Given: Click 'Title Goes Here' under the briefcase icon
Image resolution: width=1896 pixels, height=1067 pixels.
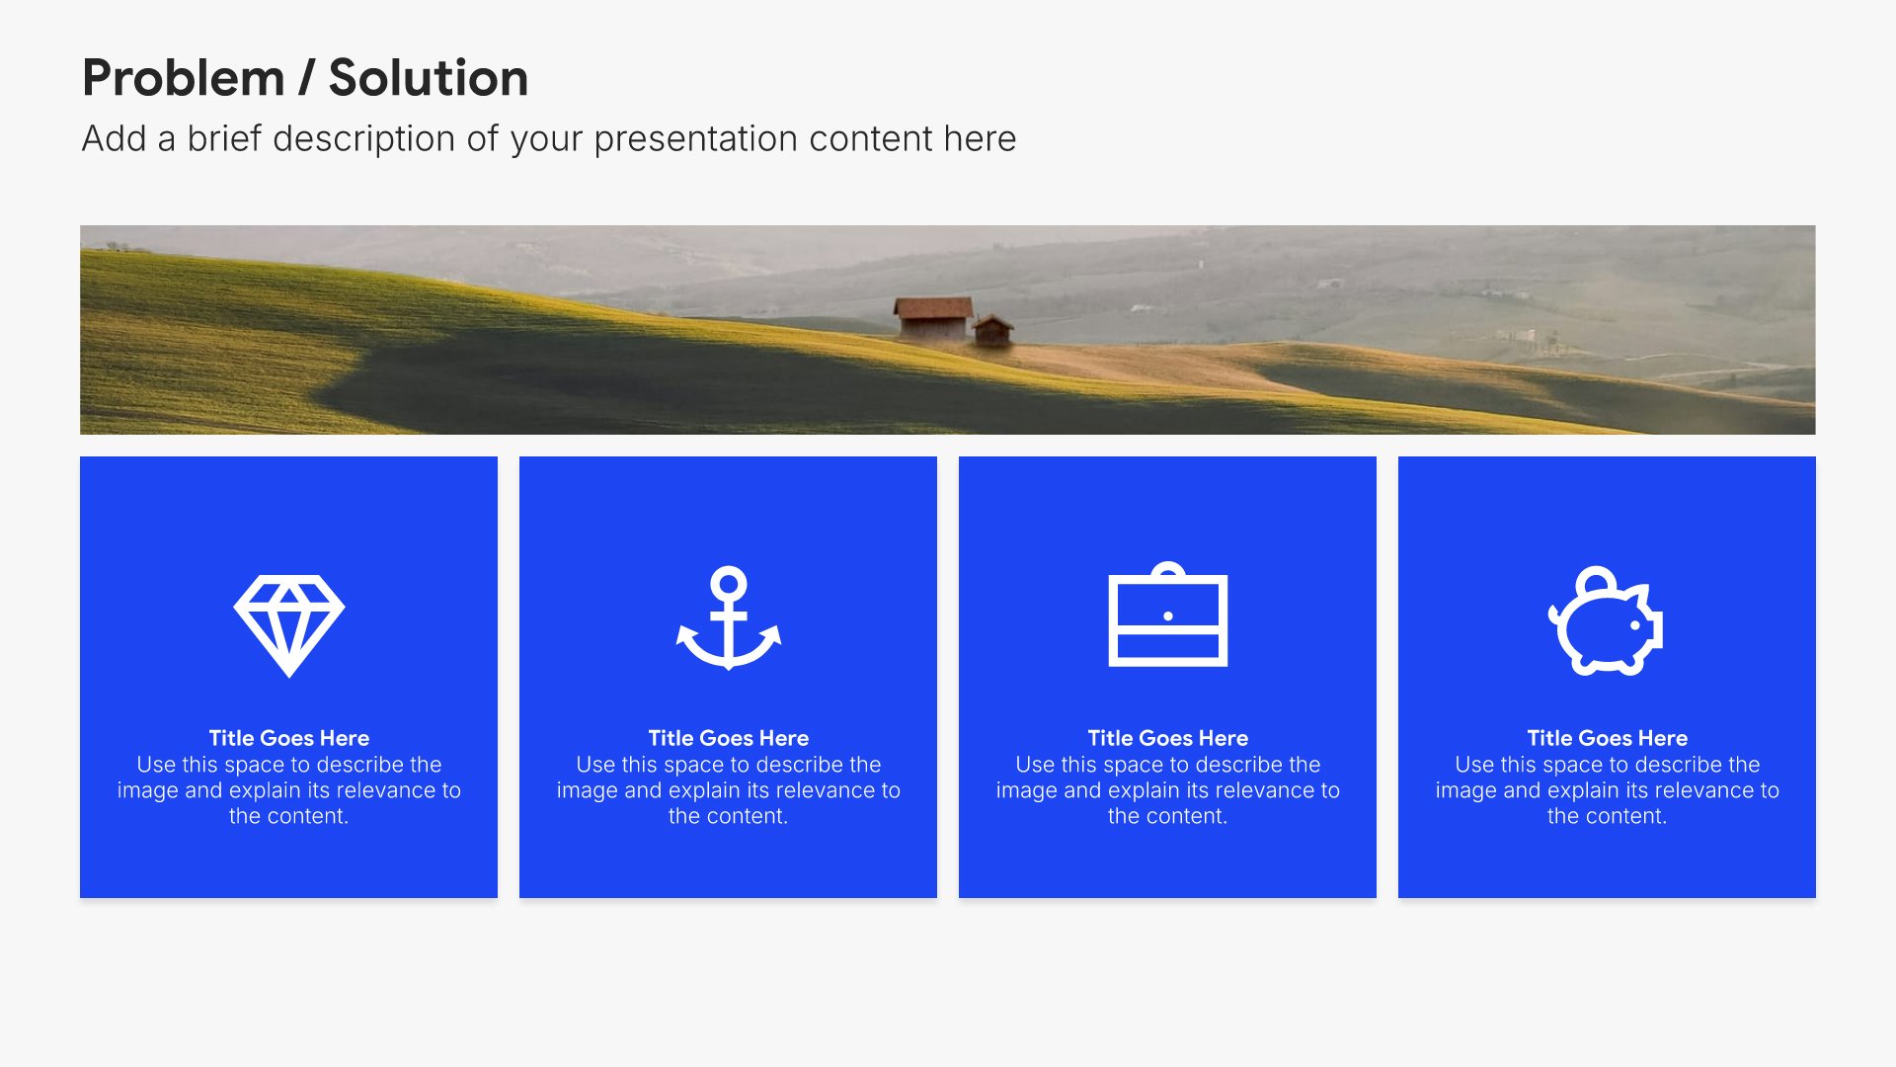Looking at the screenshot, I should [x=1167, y=738].
